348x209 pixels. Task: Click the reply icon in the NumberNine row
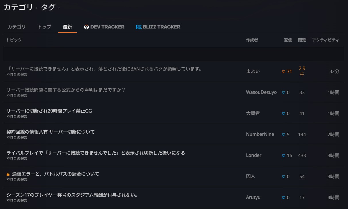[x=284, y=135]
